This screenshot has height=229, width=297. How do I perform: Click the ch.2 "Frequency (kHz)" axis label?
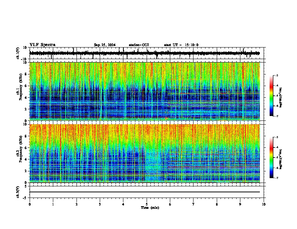pyautogui.click(x=21, y=149)
